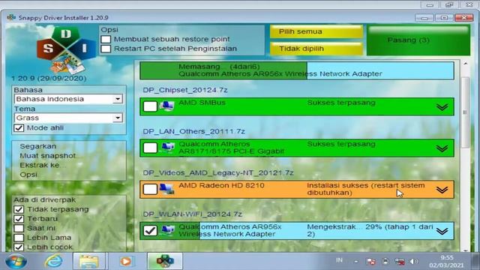Uncheck the AR956x Wireless adapter checkbox

(150, 230)
